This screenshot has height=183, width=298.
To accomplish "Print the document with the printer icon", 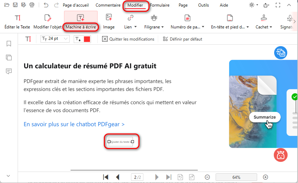I will pos(32,5).
